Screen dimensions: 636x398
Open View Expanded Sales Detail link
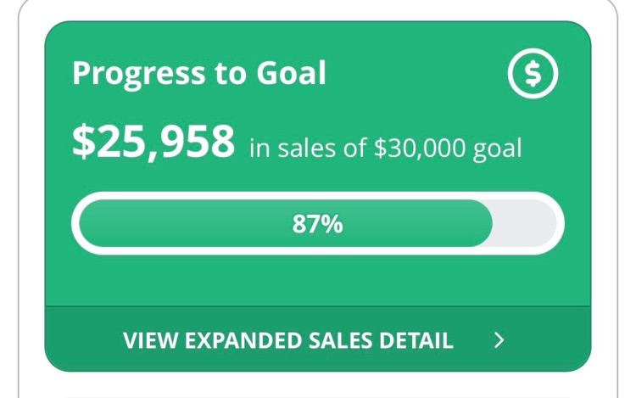tap(288, 341)
